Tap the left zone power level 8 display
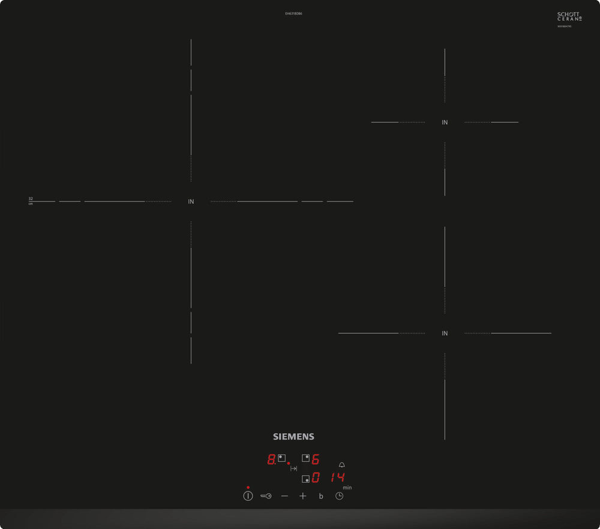This screenshot has width=600, height=529. pyautogui.click(x=271, y=459)
